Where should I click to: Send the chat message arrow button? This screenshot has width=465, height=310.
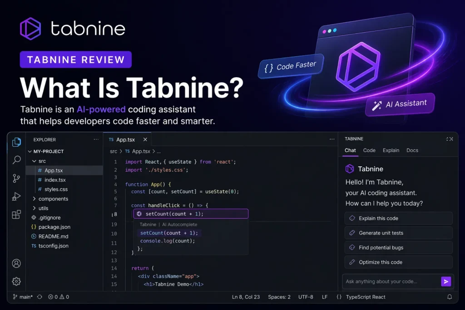click(446, 281)
